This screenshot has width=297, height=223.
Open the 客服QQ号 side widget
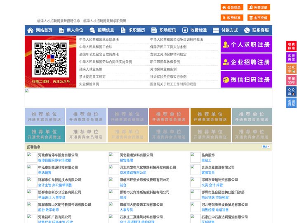click(291, 80)
